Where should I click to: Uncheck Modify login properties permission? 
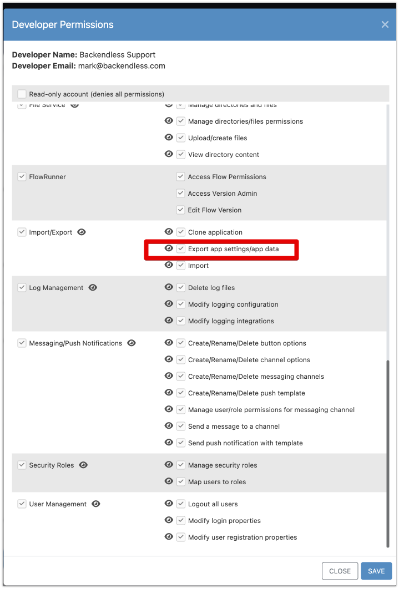(x=181, y=521)
